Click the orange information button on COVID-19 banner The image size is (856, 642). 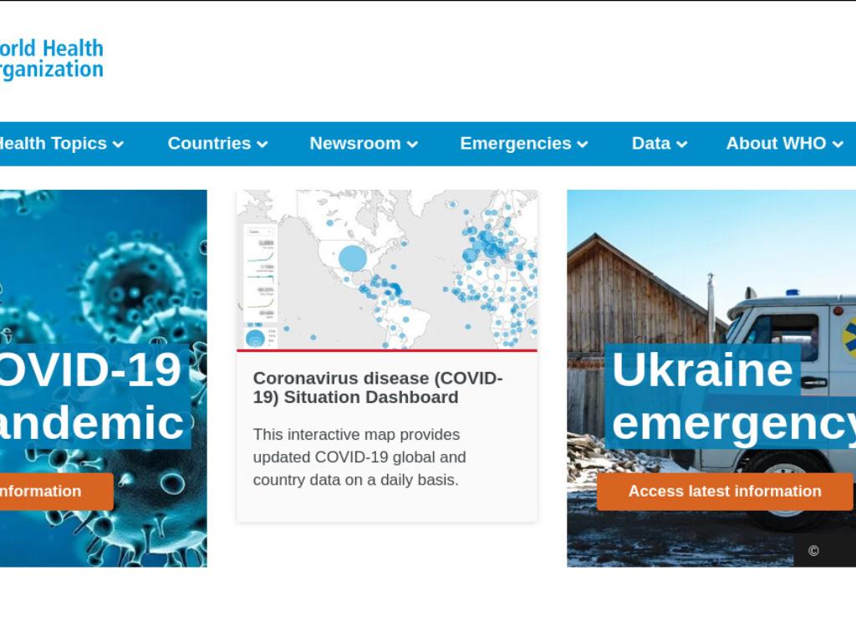[56, 492]
